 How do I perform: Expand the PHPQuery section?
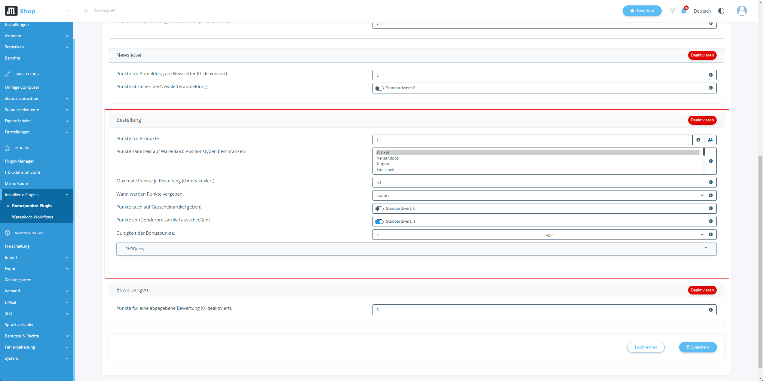(x=416, y=249)
